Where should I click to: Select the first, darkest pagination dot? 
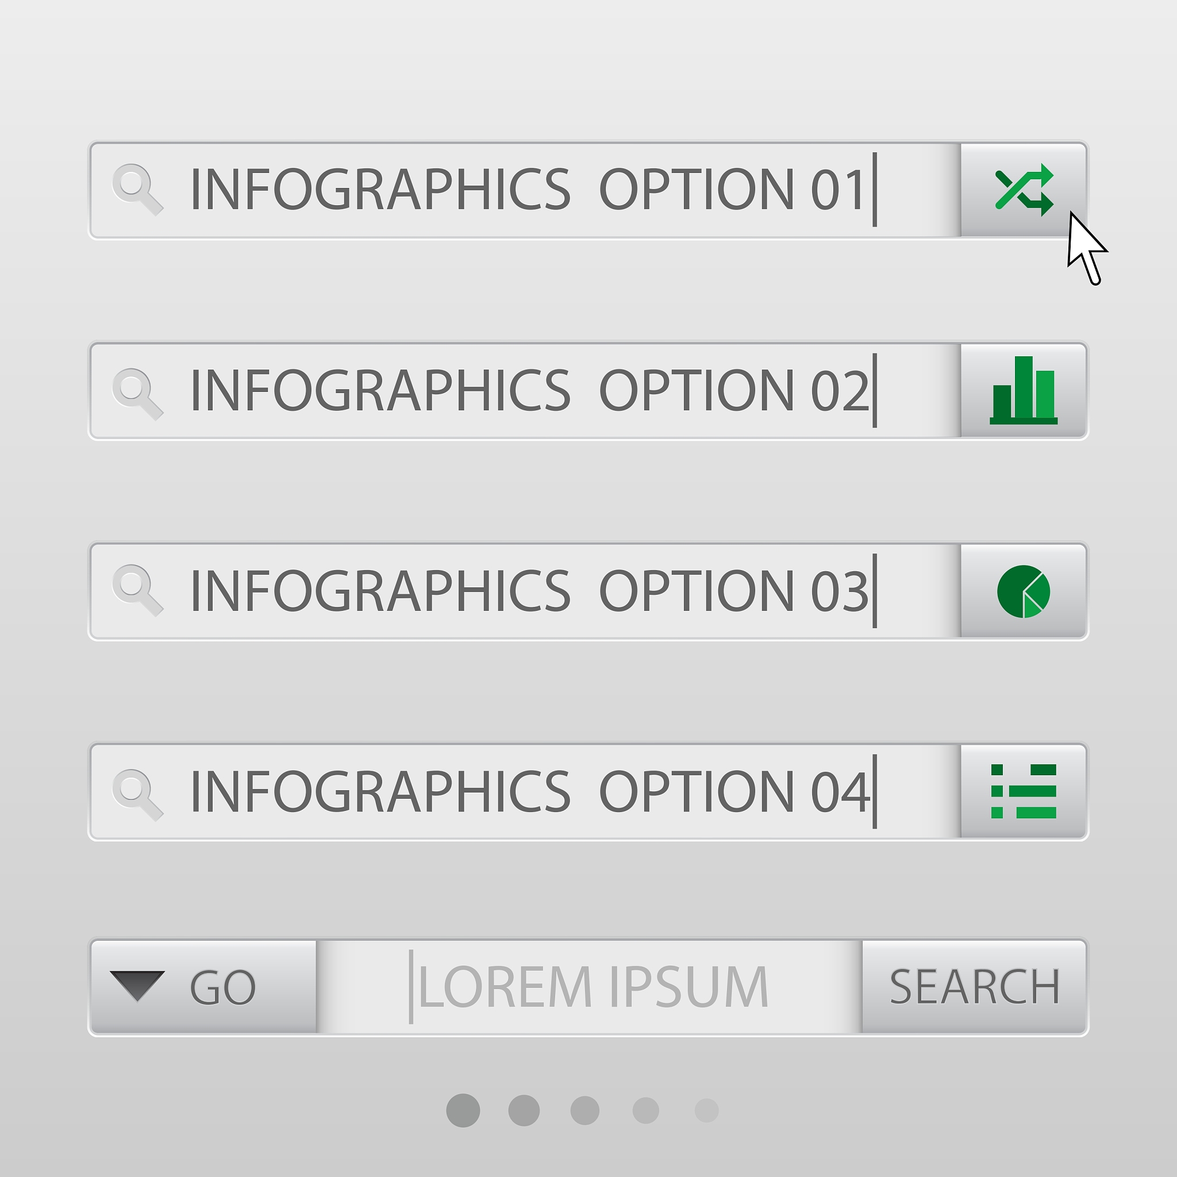click(x=463, y=1110)
